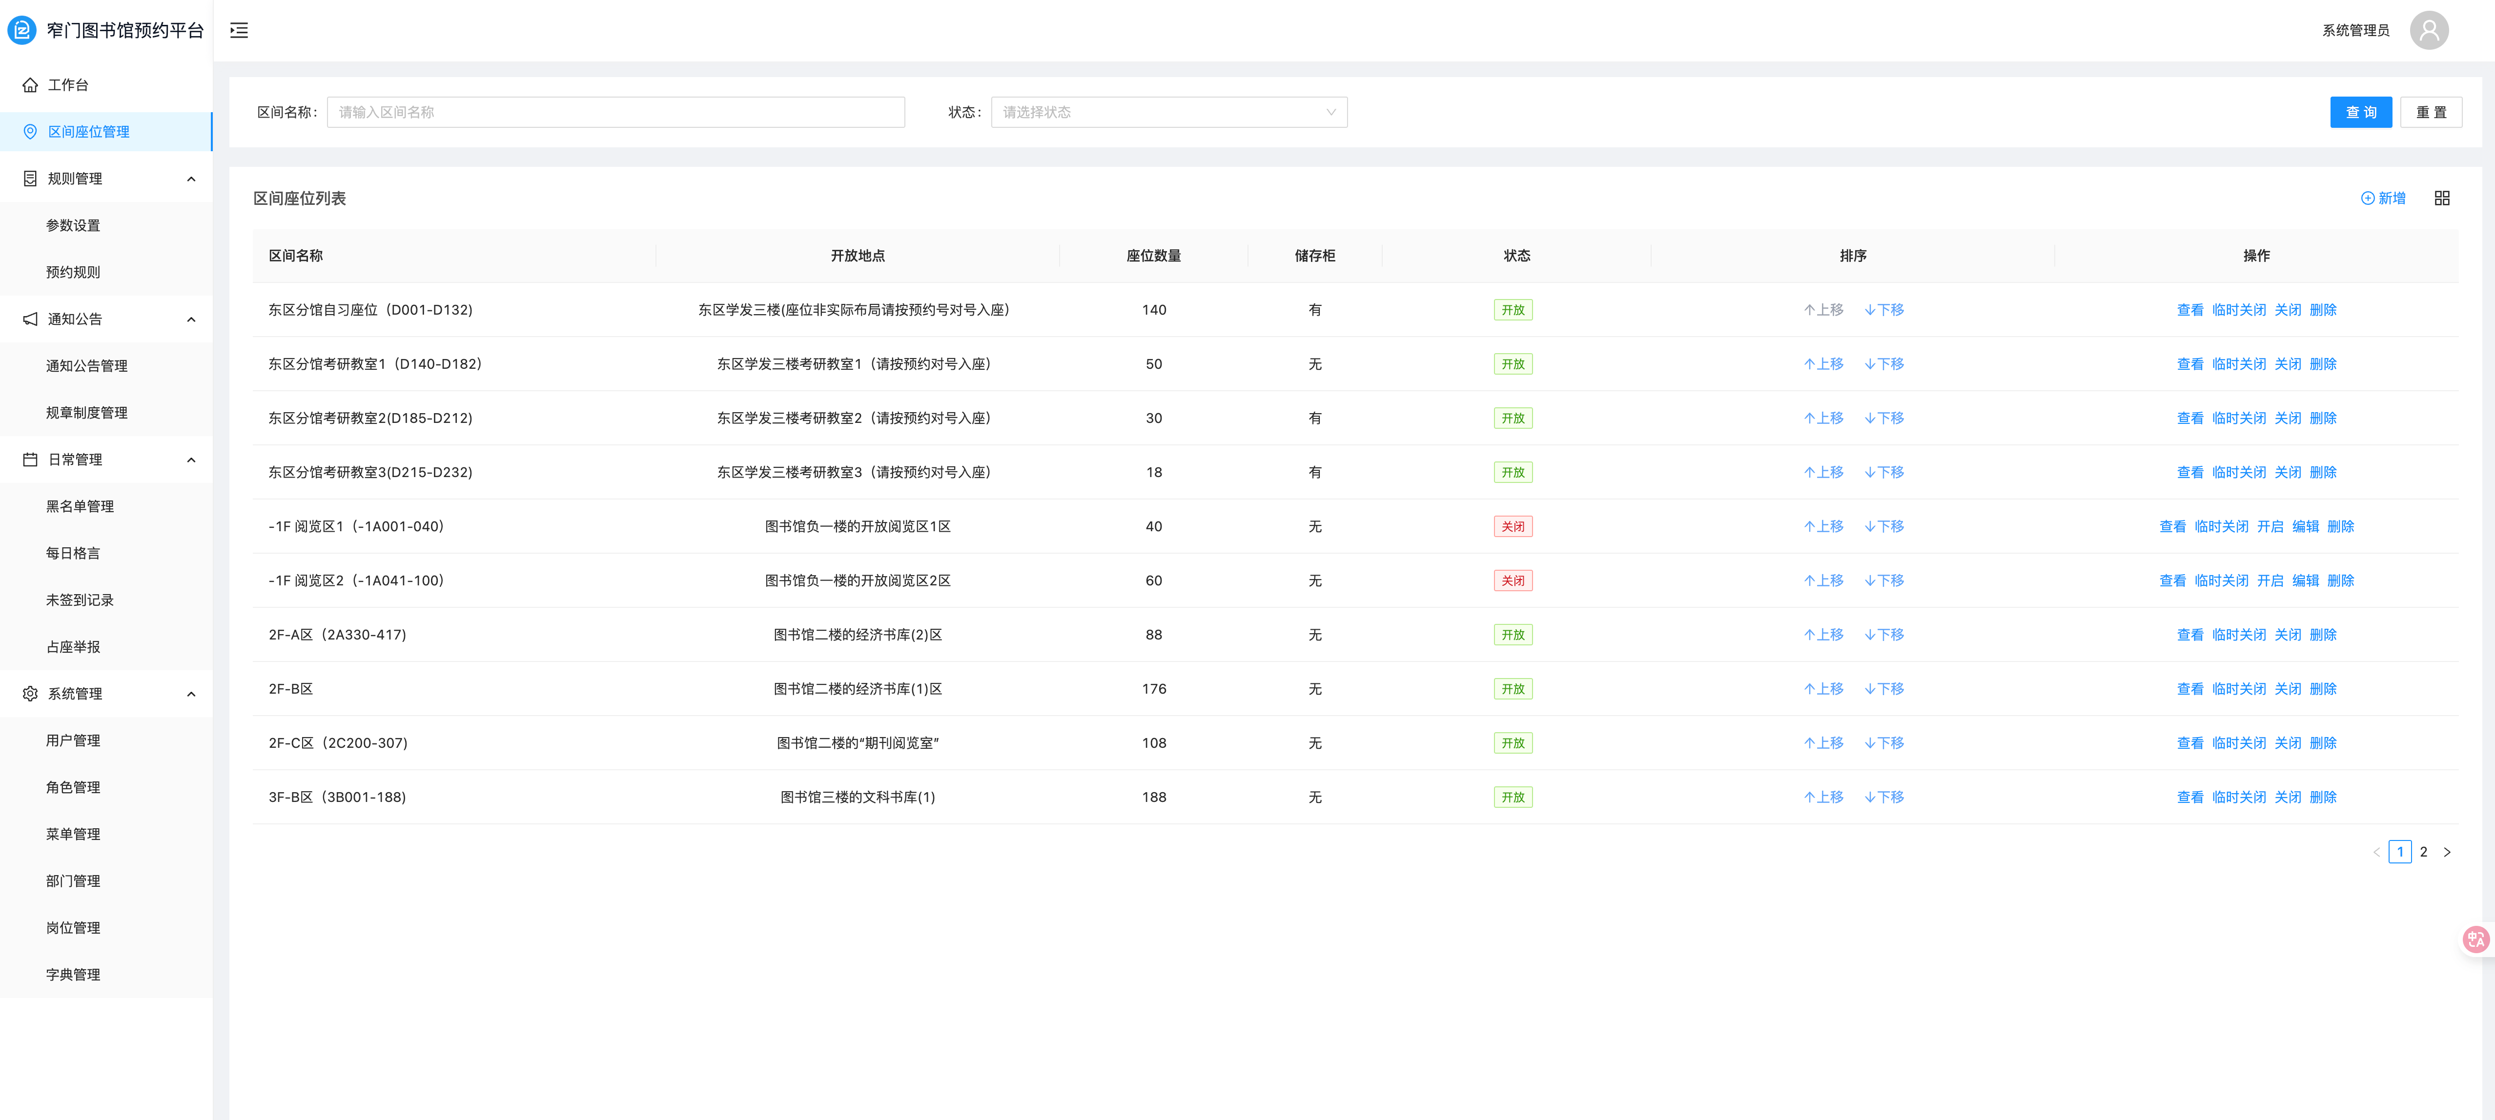Go to the next page arrow
This screenshot has width=2495, height=1120.
[x=2447, y=852]
